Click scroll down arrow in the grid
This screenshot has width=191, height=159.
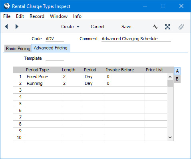[170, 137]
